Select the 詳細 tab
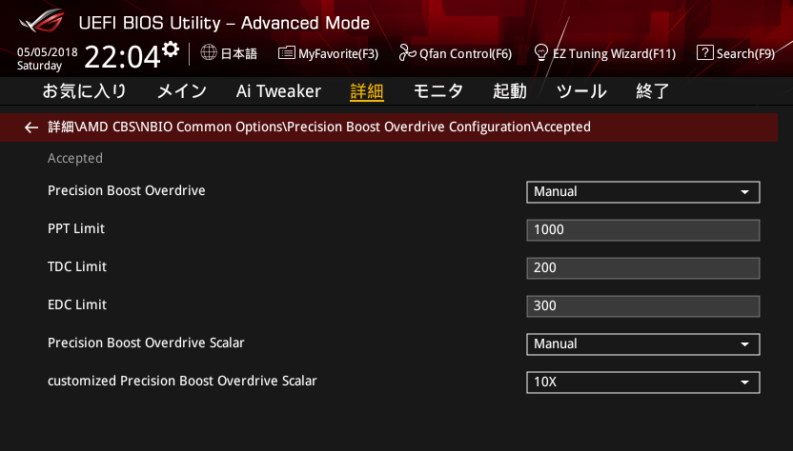This screenshot has width=793, height=451. 367,91
